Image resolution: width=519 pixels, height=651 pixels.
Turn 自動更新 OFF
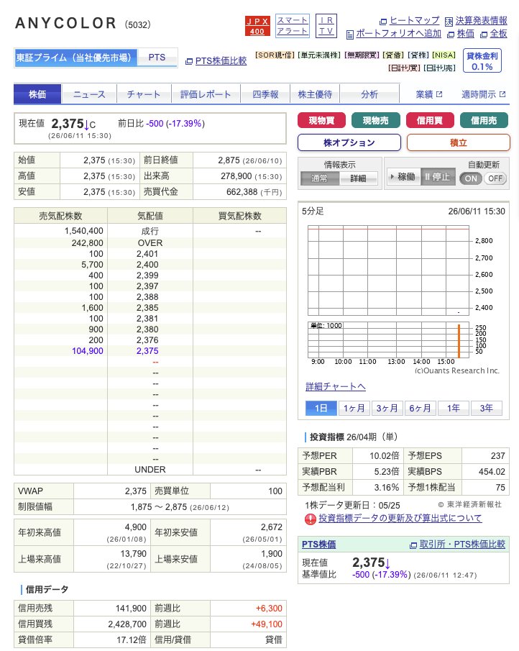click(495, 178)
